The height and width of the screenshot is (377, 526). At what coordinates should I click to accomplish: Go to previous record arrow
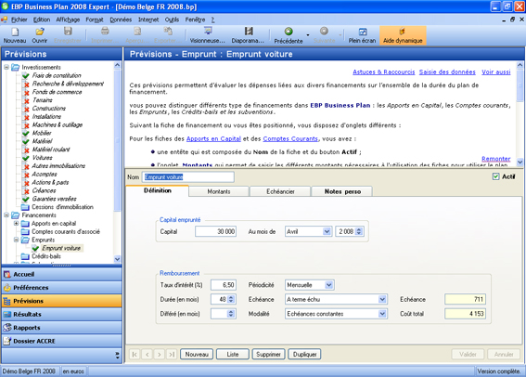tap(147, 355)
